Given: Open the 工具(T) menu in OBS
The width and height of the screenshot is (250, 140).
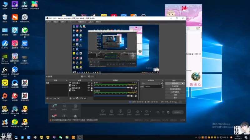Looking at the screenshot, I should pyautogui.click(x=91, y=22).
